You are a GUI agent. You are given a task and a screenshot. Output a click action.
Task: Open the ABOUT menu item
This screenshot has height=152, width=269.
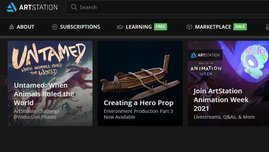click(x=26, y=27)
